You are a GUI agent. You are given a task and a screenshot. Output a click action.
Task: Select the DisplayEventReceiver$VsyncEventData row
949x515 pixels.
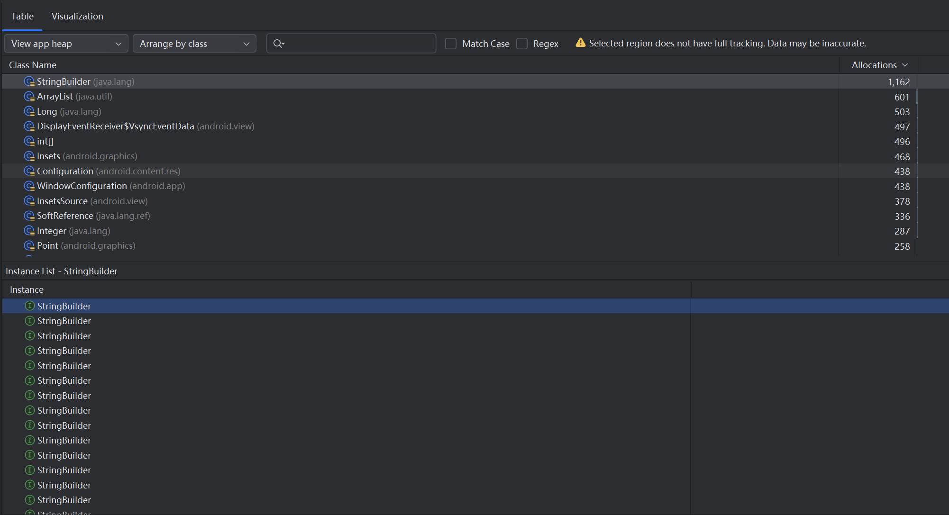click(x=115, y=126)
